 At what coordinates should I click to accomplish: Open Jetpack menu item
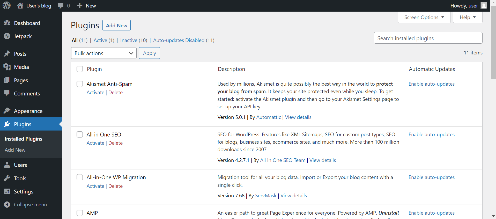pos(31,36)
